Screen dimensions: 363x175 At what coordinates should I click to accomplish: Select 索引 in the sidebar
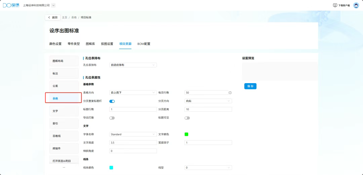click(x=64, y=123)
